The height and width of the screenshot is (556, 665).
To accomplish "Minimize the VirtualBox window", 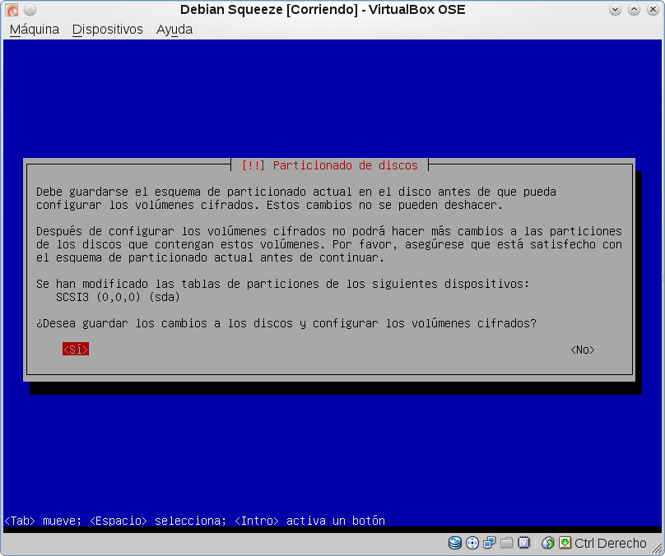I will [x=615, y=9].
